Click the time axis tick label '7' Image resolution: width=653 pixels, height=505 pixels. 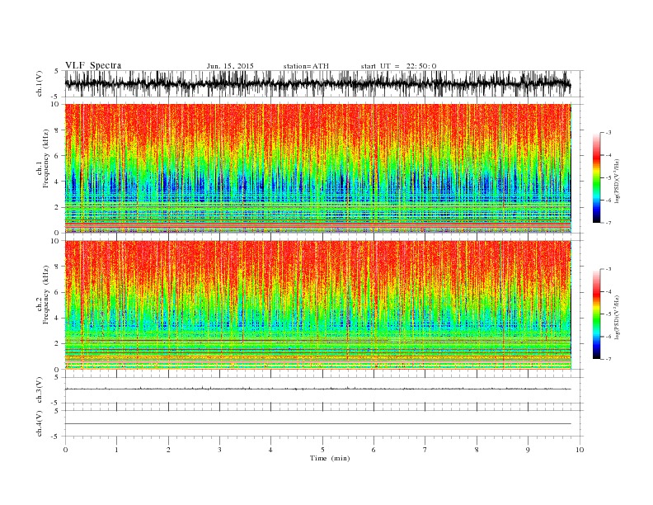point(425,450)
